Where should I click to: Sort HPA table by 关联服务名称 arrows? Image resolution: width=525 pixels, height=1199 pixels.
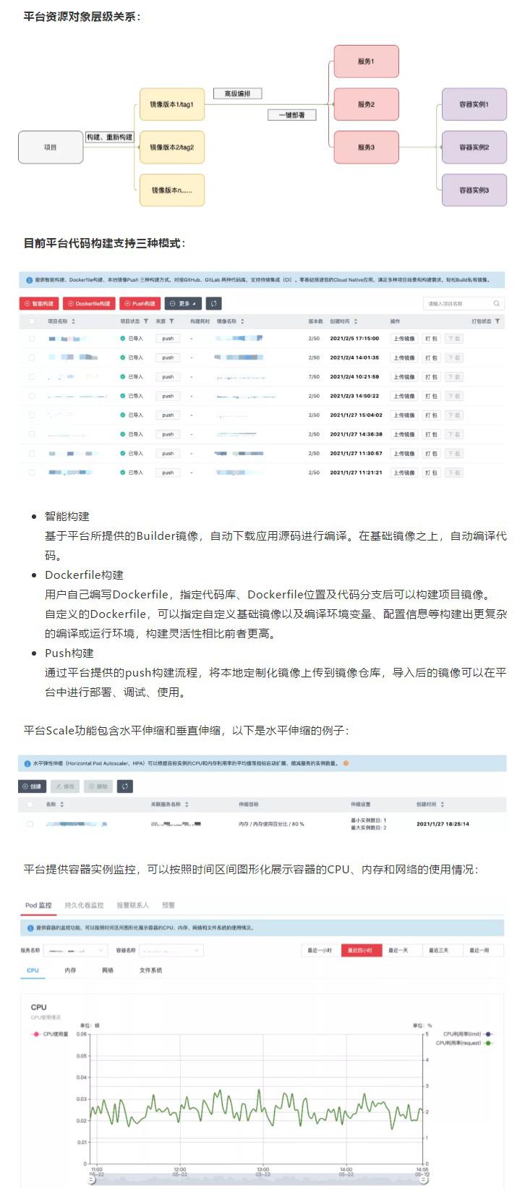pos(187,805)
